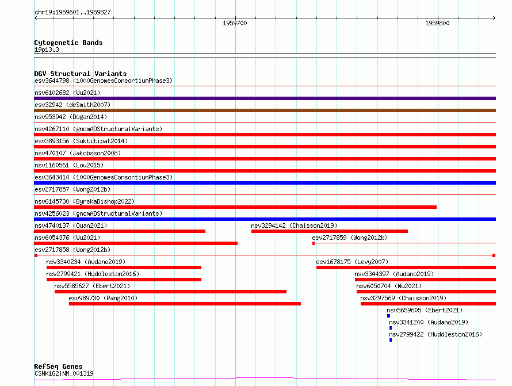The height and width of the screenshot is (386, 512).
Task: Click the blue nsv2799422 Huddleston2016 marker
Action: point(391,340)
